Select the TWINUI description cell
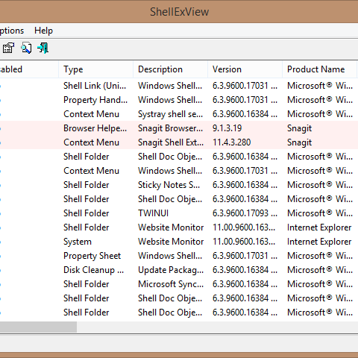The image size is (358, 358). [x=153, y=213]
